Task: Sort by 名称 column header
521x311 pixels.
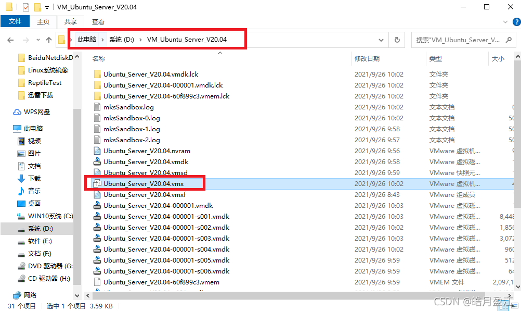Action: [99, 58]
